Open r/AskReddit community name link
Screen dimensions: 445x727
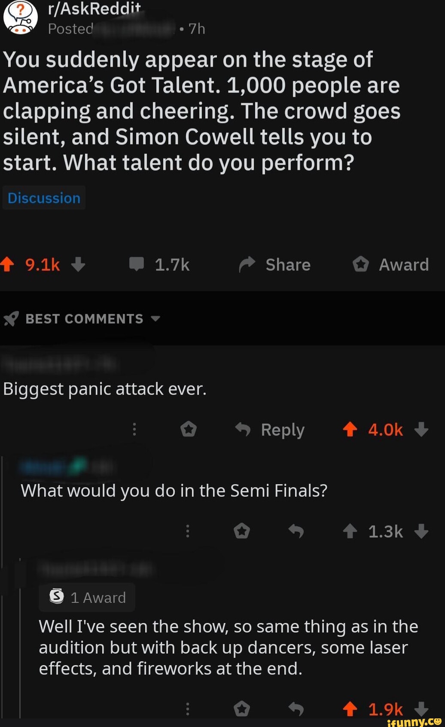pos(94,9)
